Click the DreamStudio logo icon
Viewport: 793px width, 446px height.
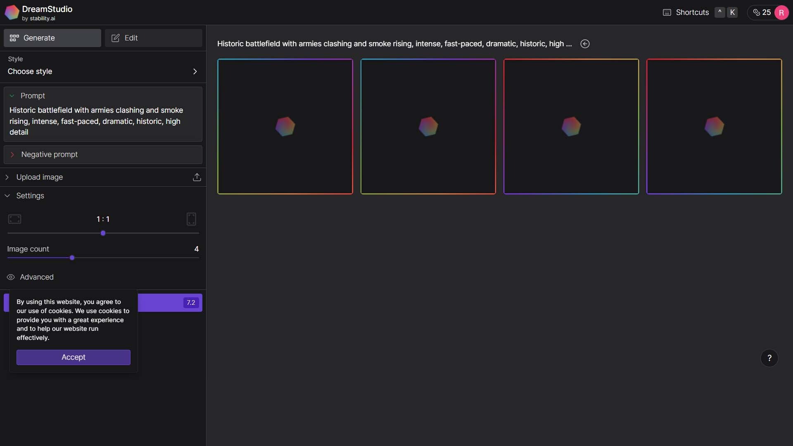tap(12, 12)
